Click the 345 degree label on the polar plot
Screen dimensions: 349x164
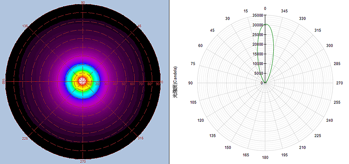(x=284, y=11)
